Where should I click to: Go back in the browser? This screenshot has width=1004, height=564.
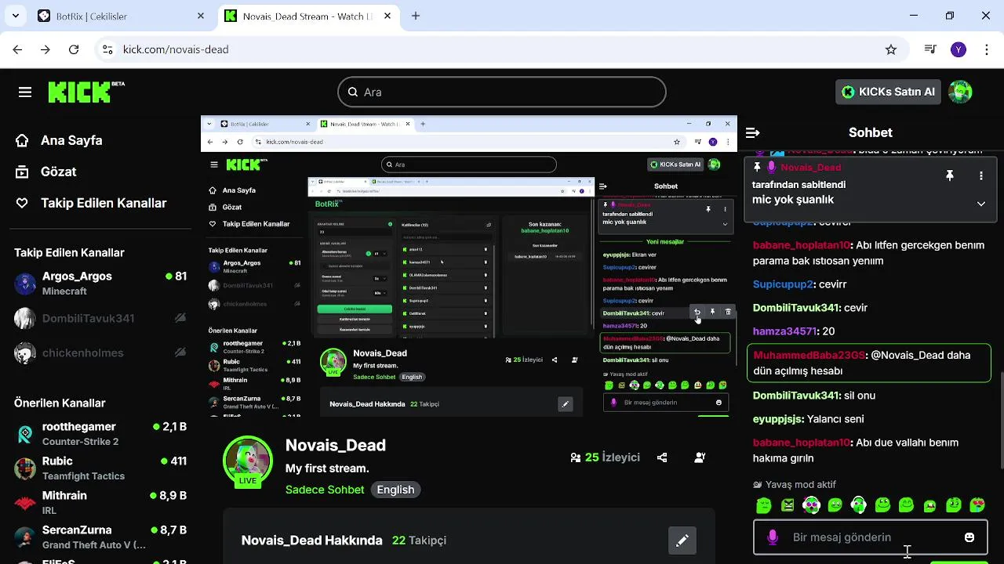(17, 49)
